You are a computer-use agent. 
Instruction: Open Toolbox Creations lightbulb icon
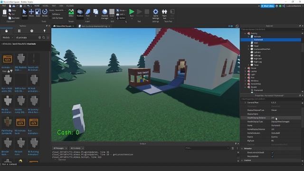click(44, 31)
